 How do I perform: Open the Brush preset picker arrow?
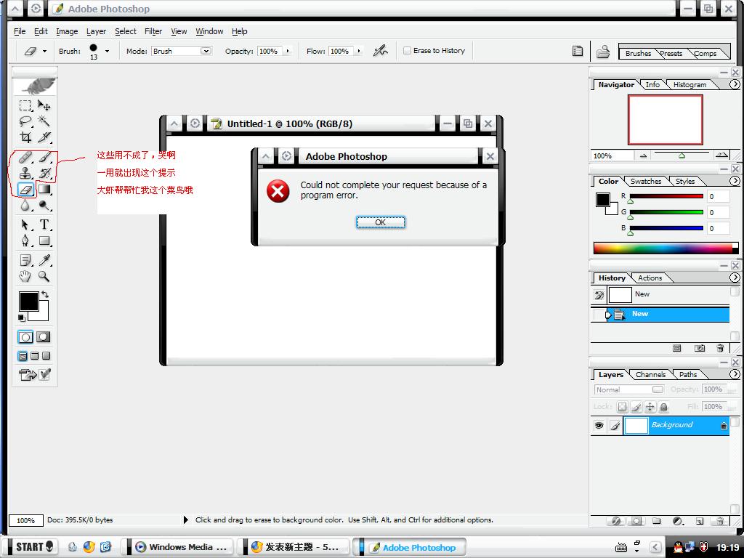tap(108, 51)
